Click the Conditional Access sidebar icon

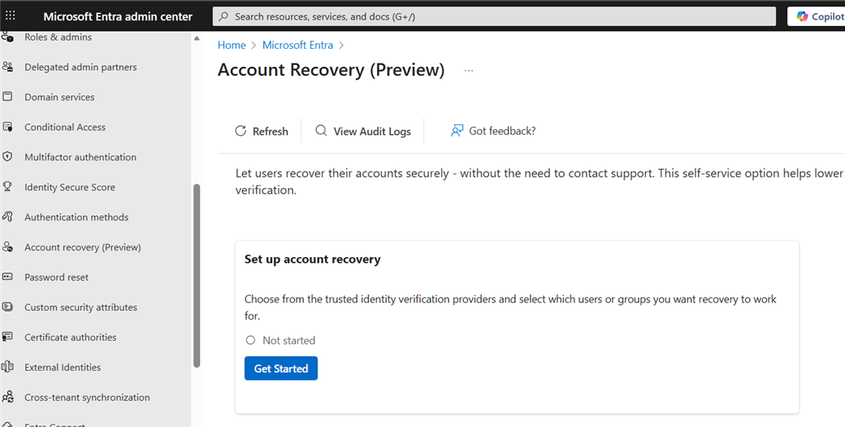click(x=8, y=127)
